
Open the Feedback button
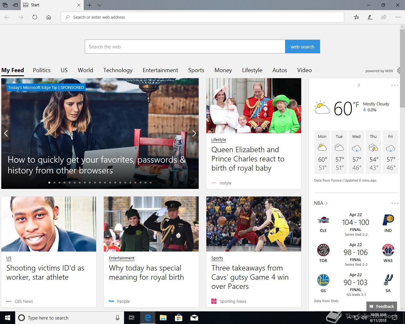point(382,306)
